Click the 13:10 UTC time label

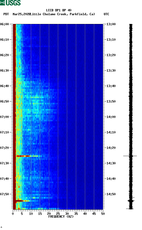(111, 40)
